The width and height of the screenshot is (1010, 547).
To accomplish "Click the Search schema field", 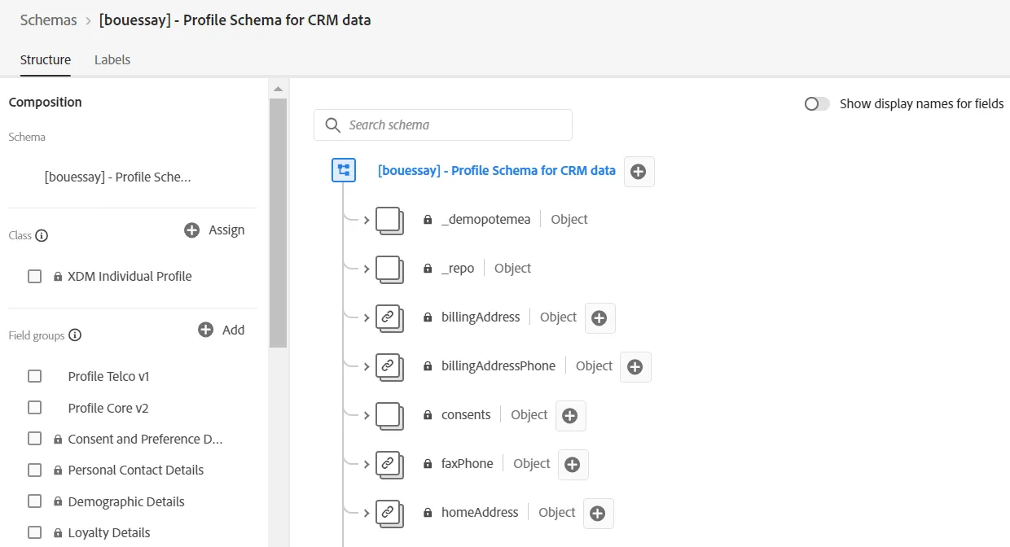I will 443,125.
